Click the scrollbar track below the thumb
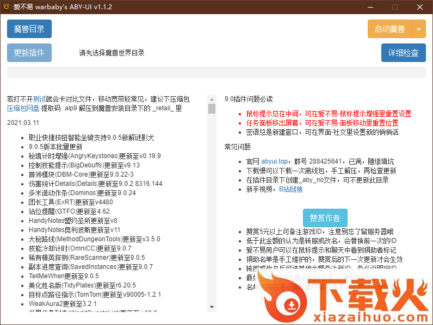 (212, 217)
